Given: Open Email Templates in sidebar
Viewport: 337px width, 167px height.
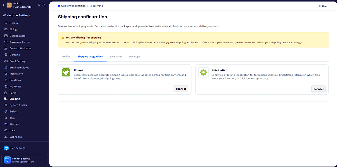Looking at the screenshot, I should (19, 67).
